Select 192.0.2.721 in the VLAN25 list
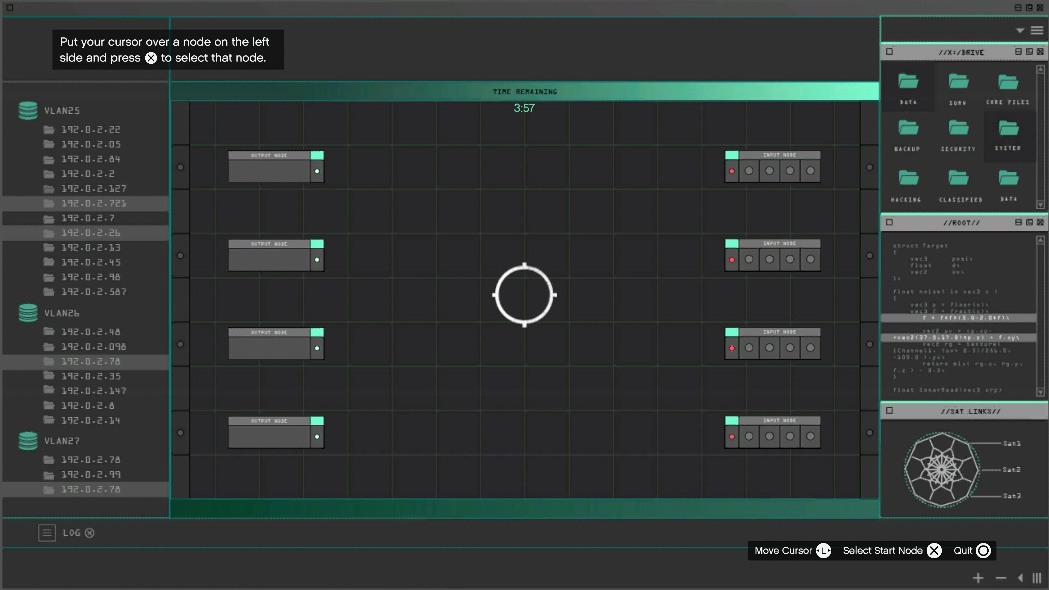Image resolution: width=1049 pixels, height=590 pixels. tap(94, 203)
